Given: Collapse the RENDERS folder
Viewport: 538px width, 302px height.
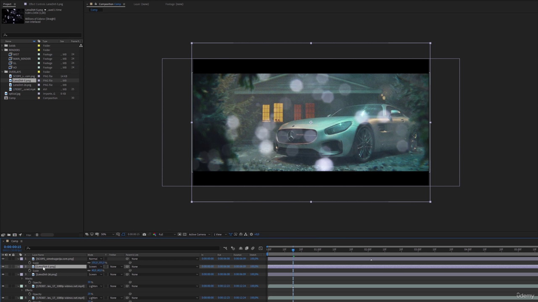Looking at the screenshot, I should [3, 50].
